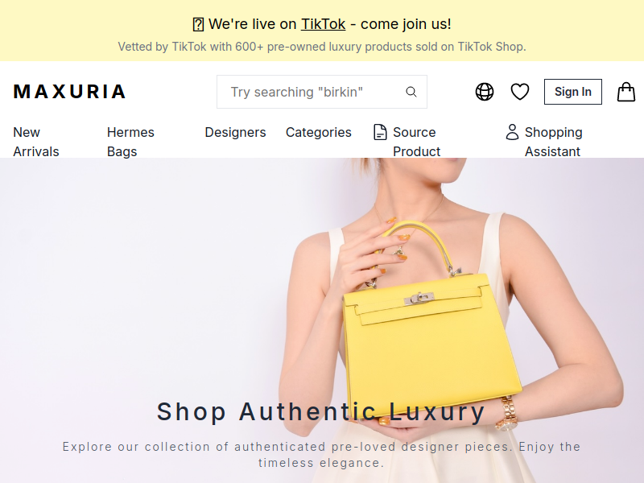644x483 pixels.
Task: Open the globe language selector icon
Action: (x=485, y=92)
